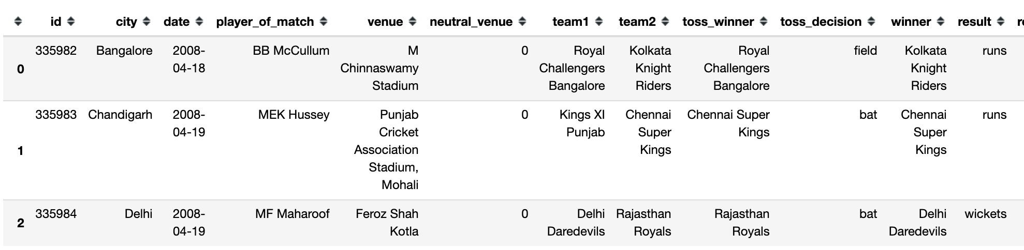Sort winner column using arrows icon
The width and height of the screenshot is (1024, 250).
click(x=941, y=22)
